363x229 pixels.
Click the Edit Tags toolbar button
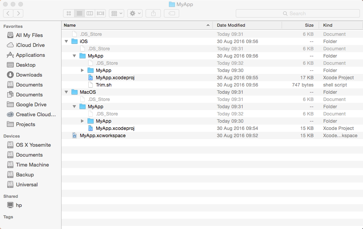coord(172,13)
